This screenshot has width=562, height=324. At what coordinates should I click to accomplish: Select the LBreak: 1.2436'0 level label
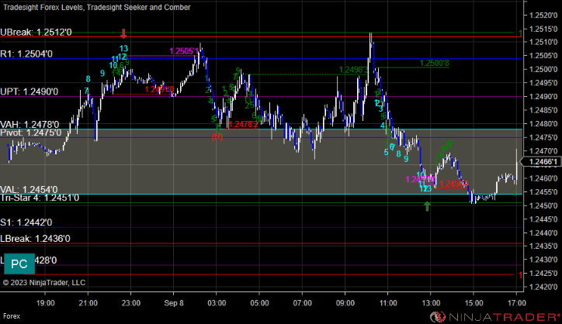pyautogui.click(x=35, y=239)
